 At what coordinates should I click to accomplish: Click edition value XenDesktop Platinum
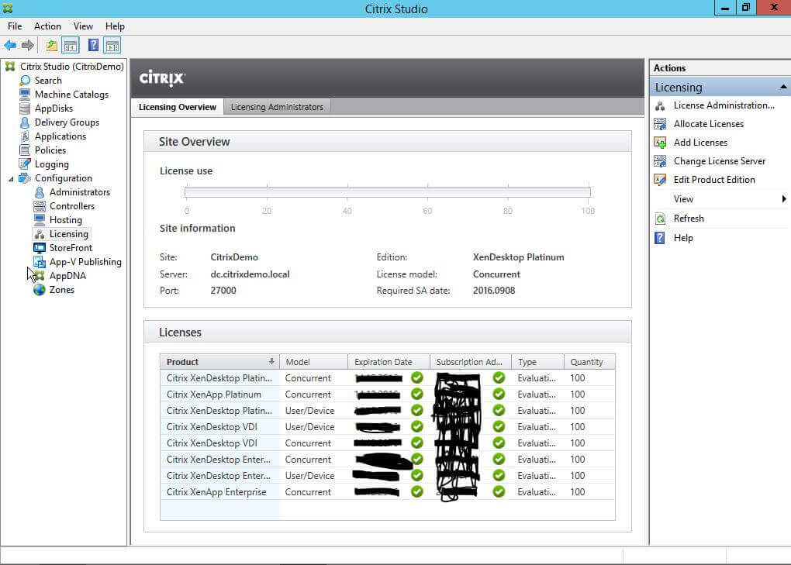pyautogui.click(x=518, y=257)
